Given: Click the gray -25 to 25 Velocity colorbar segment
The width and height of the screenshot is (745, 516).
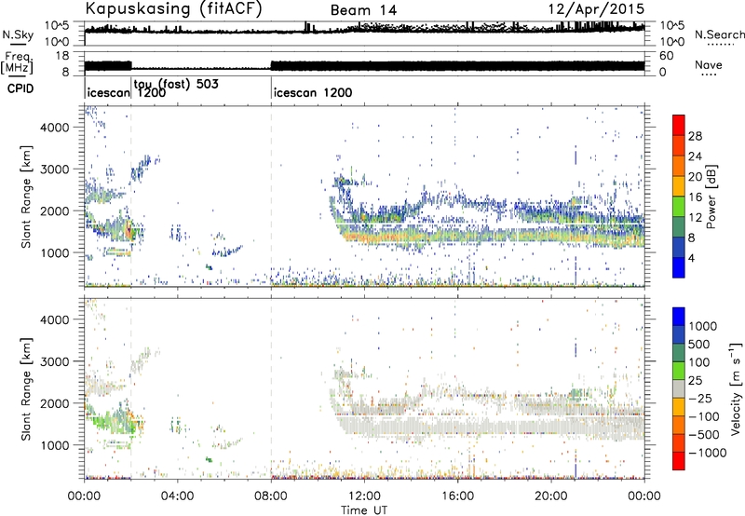Looking at the screenshot, I should click(x=679, y=389).
